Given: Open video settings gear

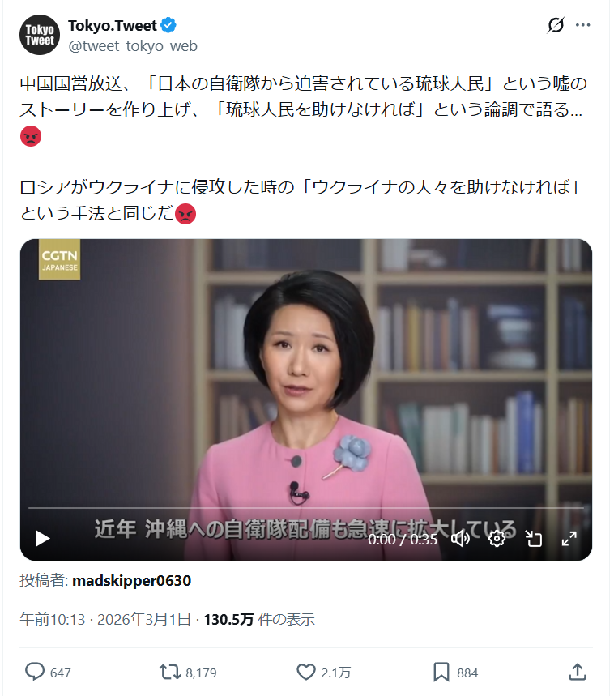Looking at the screenshot, I should [x=497, y=539].
